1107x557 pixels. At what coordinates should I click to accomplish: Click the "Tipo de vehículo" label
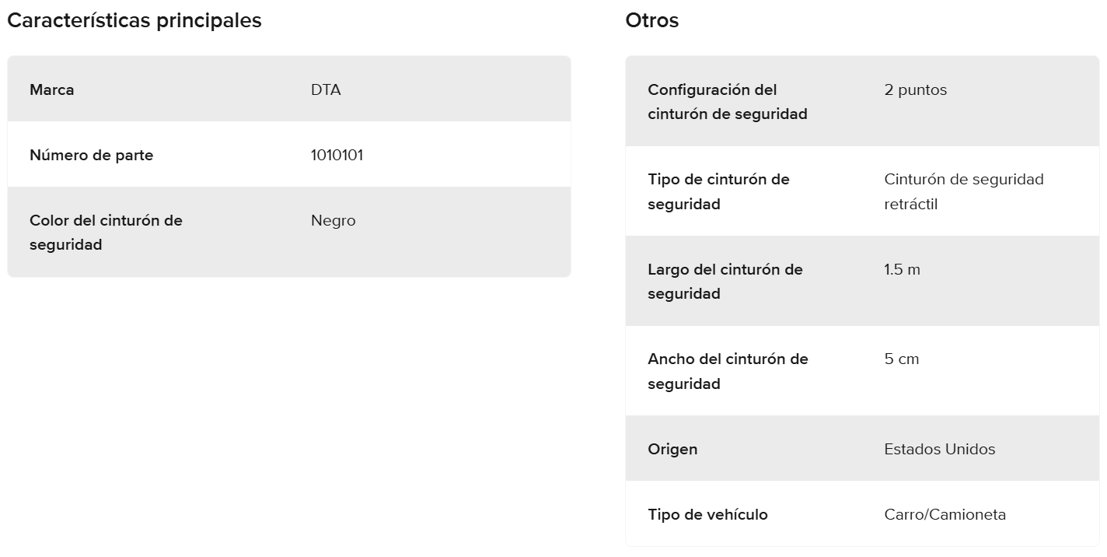click(707, 514)
